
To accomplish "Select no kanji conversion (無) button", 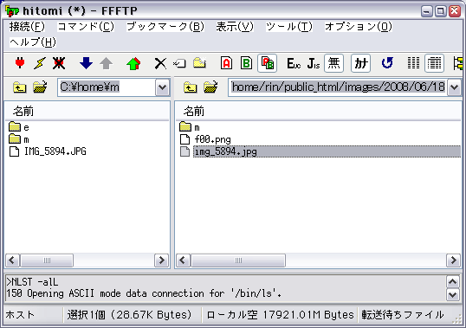I will [x=333, y=63].
